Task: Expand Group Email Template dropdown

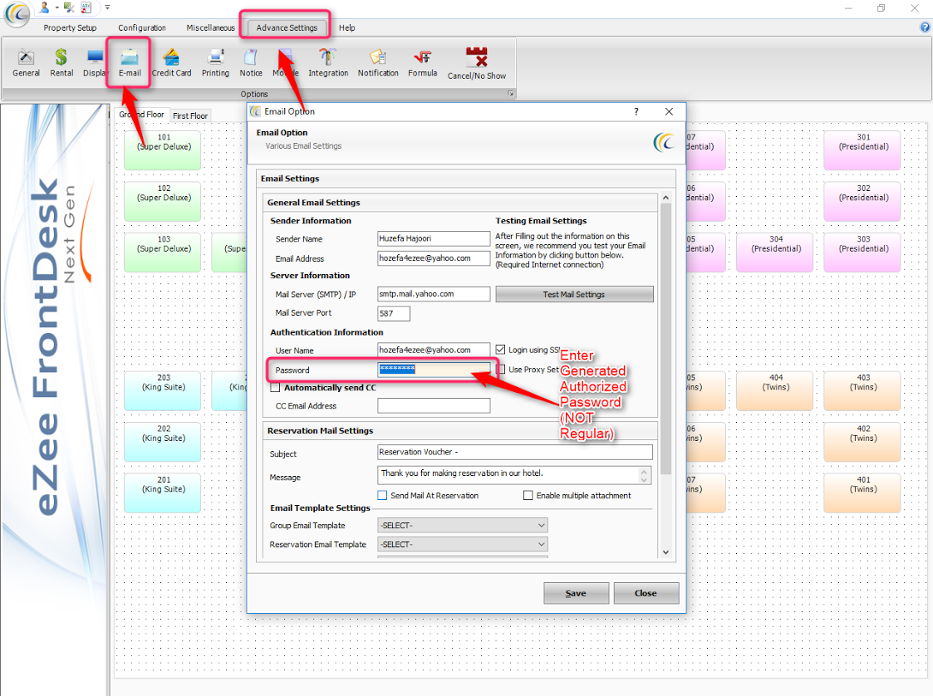Action: (x=541, y=525)
